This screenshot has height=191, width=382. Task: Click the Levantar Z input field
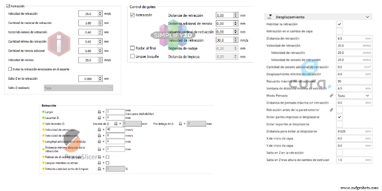click(x=116, y=117)
